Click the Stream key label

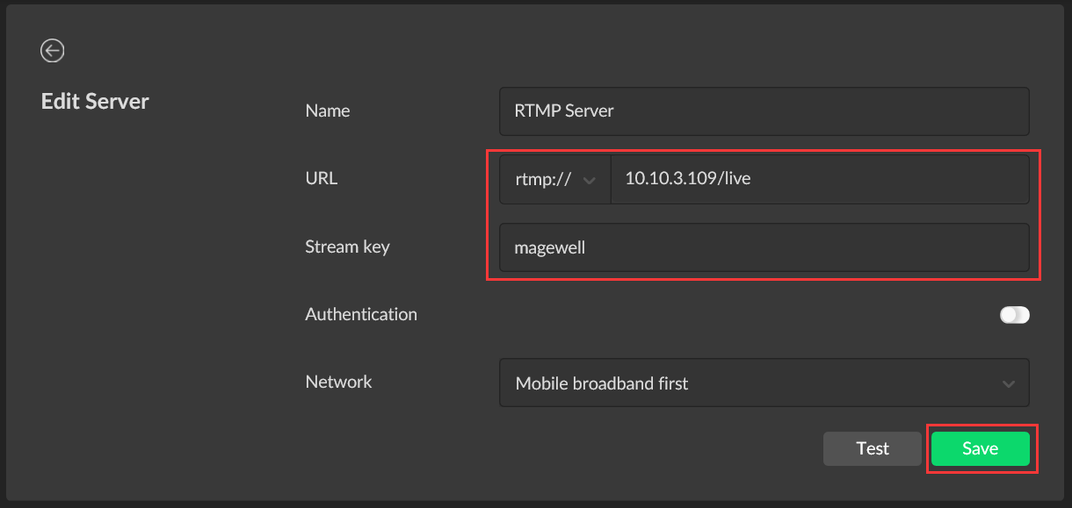[x=347, y=247]
